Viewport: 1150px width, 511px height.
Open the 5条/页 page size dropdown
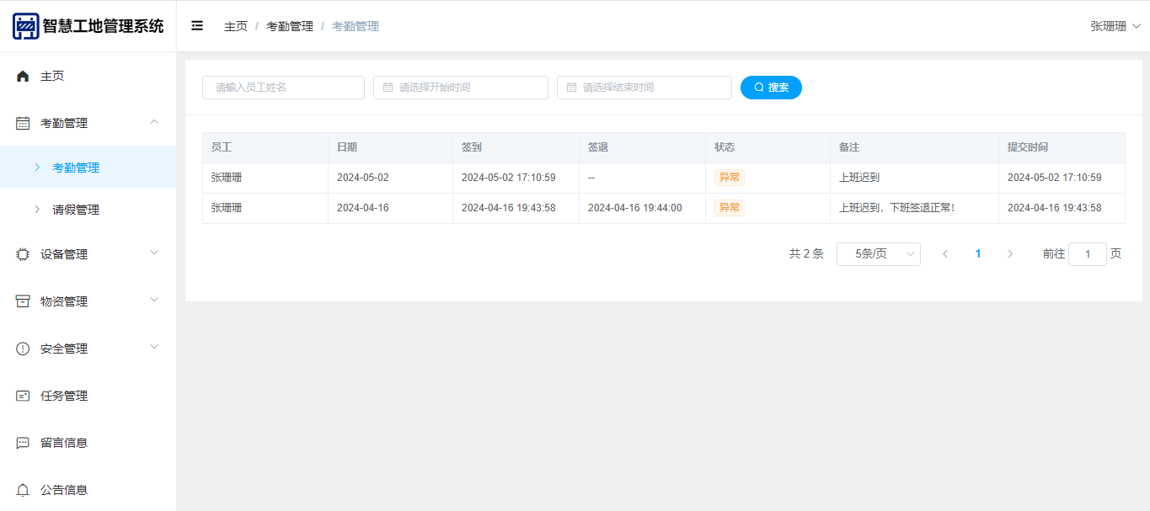click(x=879, y=254)
